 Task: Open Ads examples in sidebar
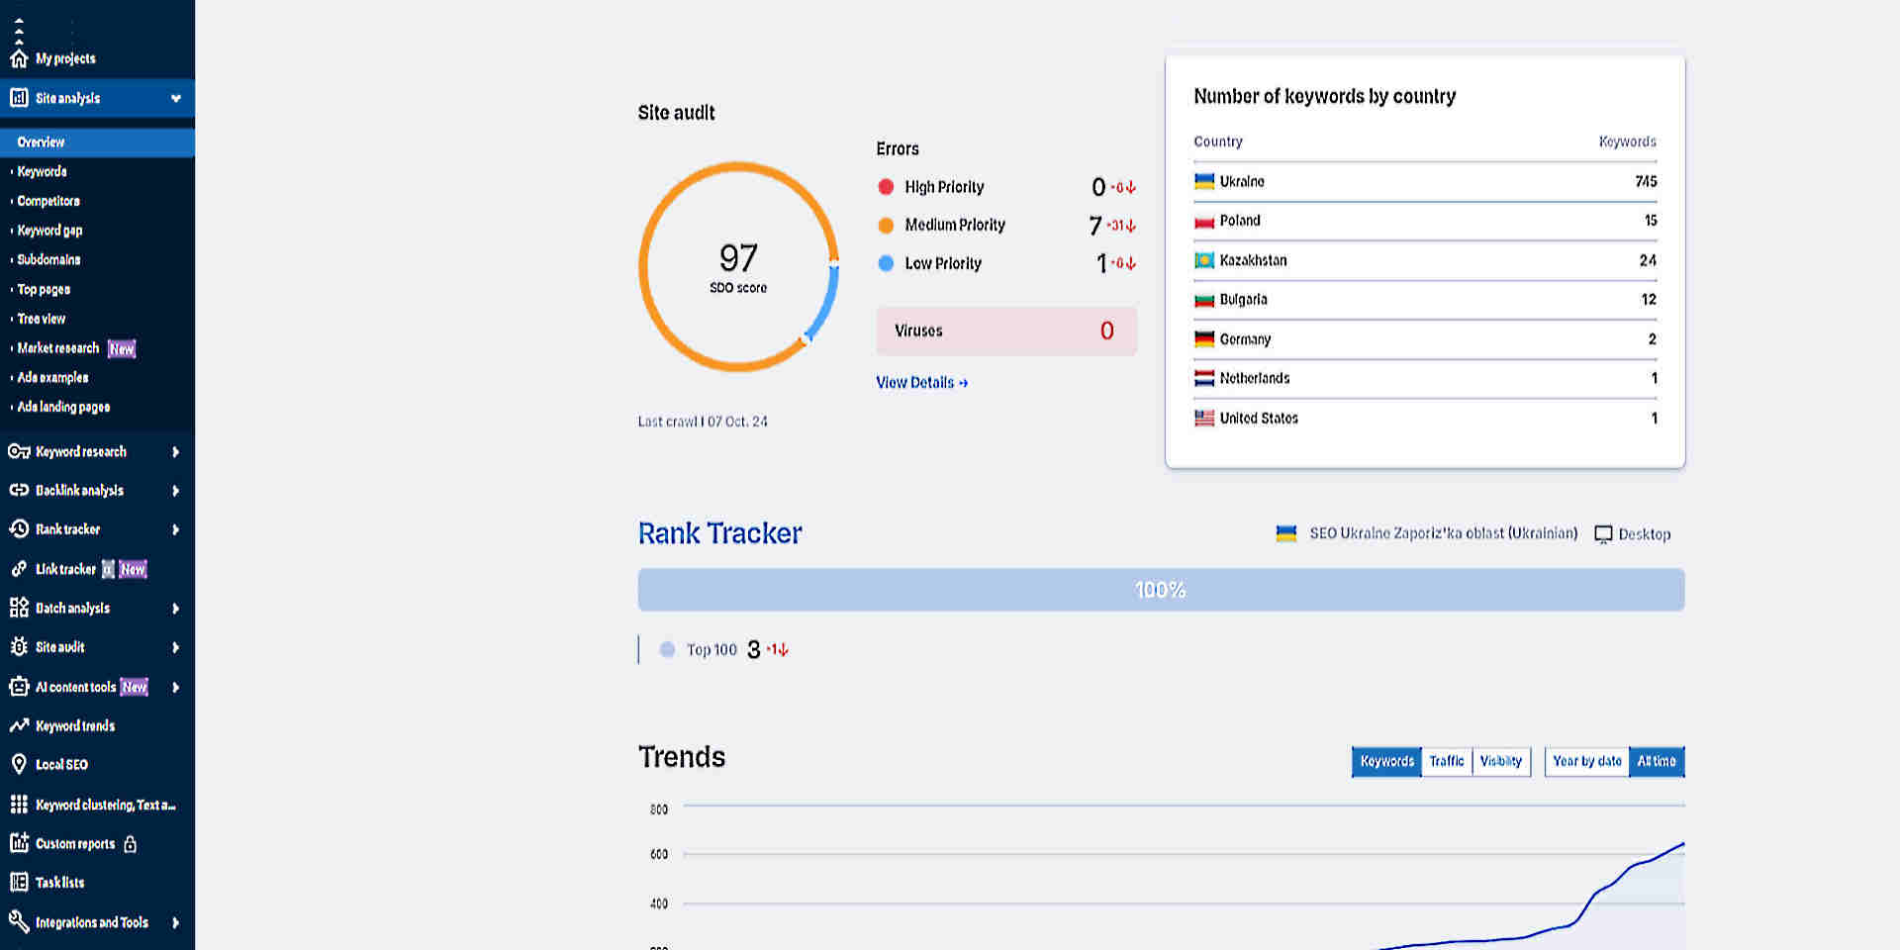coord(52,377)
